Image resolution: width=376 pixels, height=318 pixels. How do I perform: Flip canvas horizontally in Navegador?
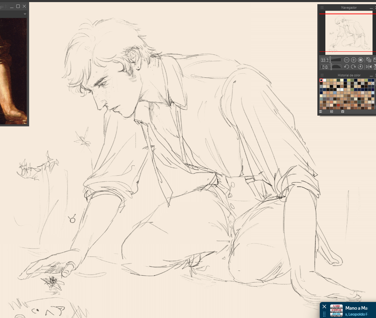coord(369,67)
